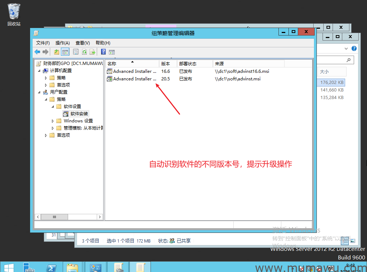Open the 查看(V) menu
The image size is (367, 272).
(x=82, y=43)
